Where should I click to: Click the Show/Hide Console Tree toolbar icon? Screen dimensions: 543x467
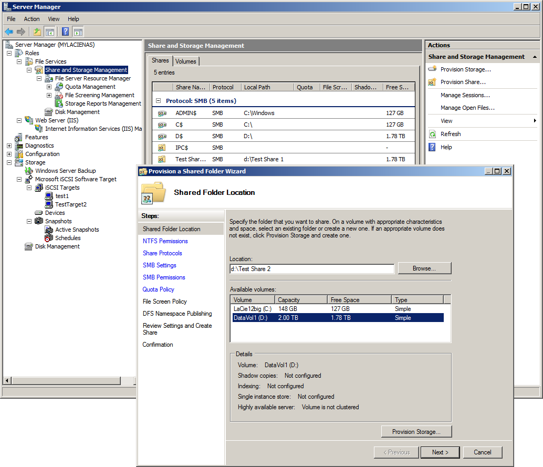click(50, 32)
